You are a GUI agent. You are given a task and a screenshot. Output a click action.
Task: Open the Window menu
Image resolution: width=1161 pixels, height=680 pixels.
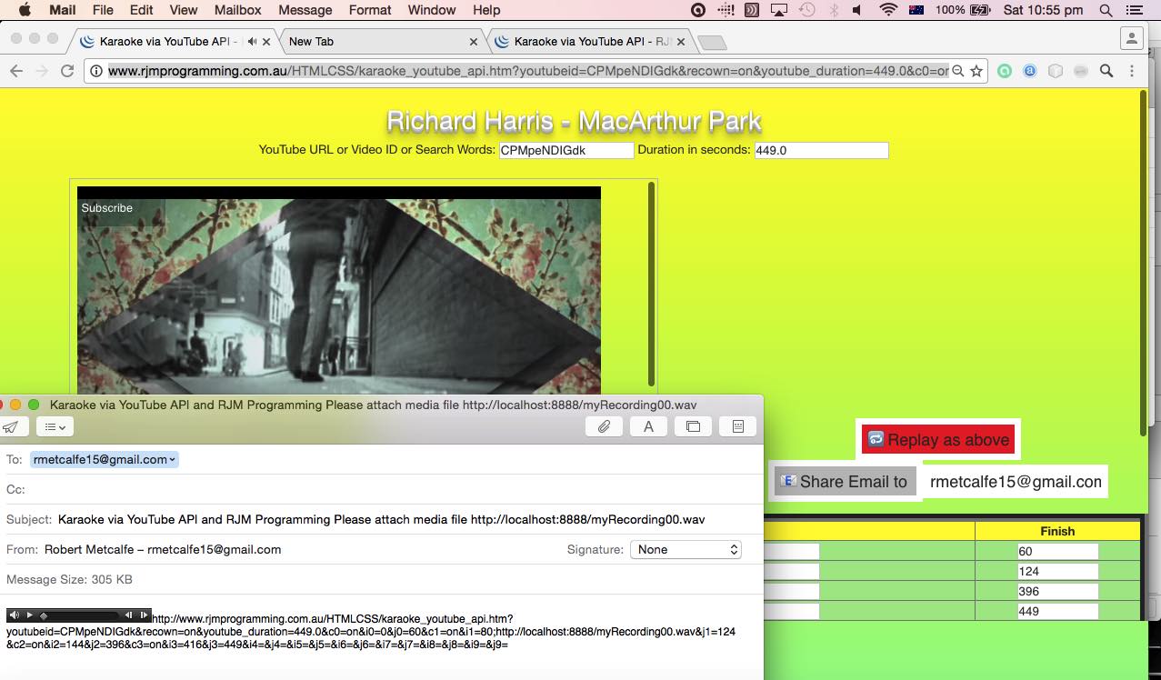(x=432, y=10)
